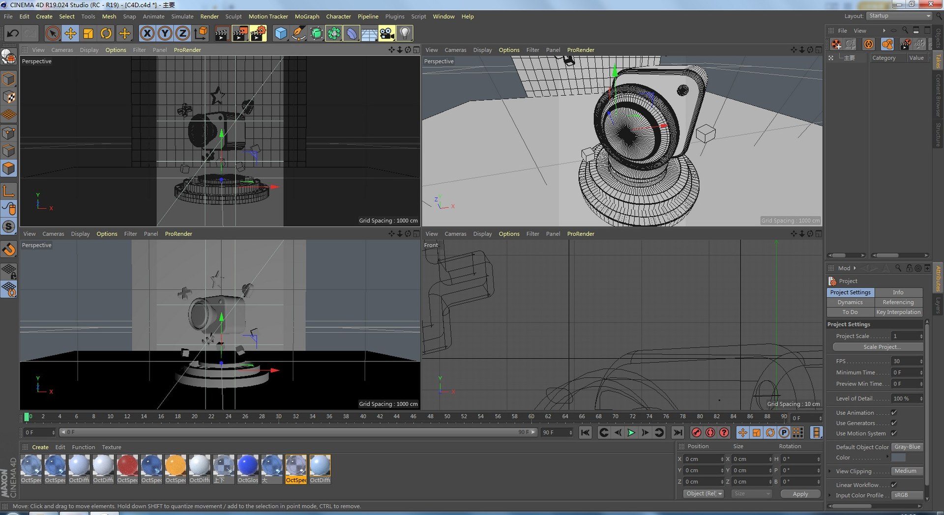Click the Undo arrow icon

[13, 33]
